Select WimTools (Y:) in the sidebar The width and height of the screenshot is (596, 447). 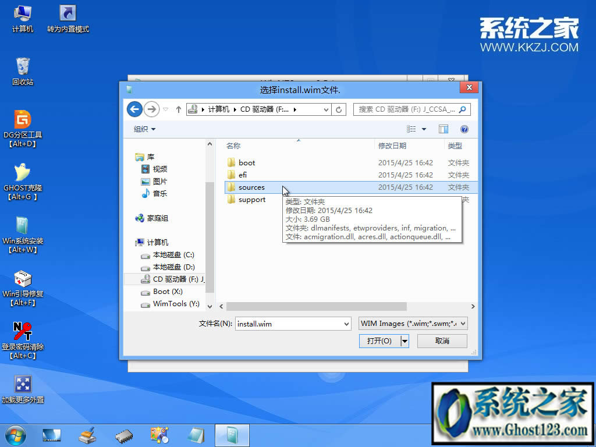[x=172, y=303]
